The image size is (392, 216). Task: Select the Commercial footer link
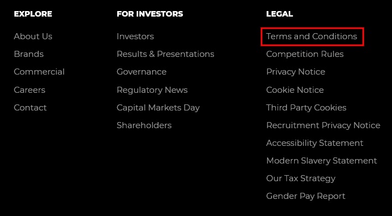[x=39, y=72]
